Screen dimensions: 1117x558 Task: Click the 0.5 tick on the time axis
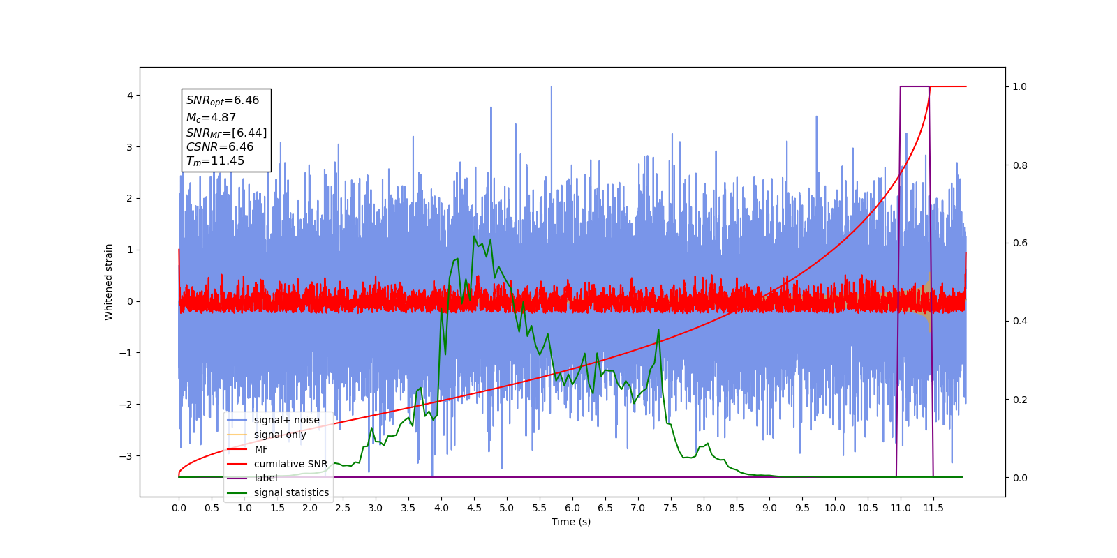[212, 508]
